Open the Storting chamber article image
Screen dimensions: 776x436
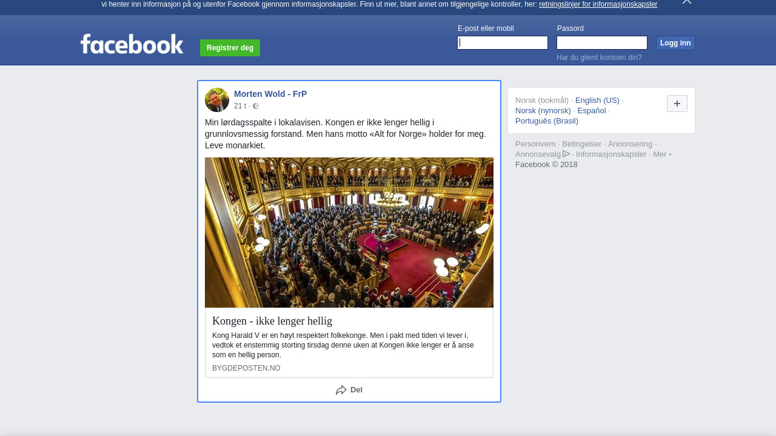[x=349, y=233]
